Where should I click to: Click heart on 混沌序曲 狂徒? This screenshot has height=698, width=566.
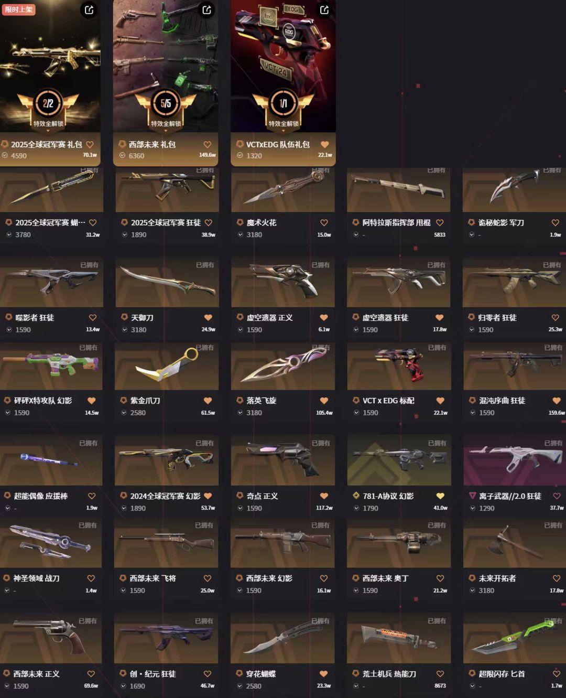(x=556, y=400)
